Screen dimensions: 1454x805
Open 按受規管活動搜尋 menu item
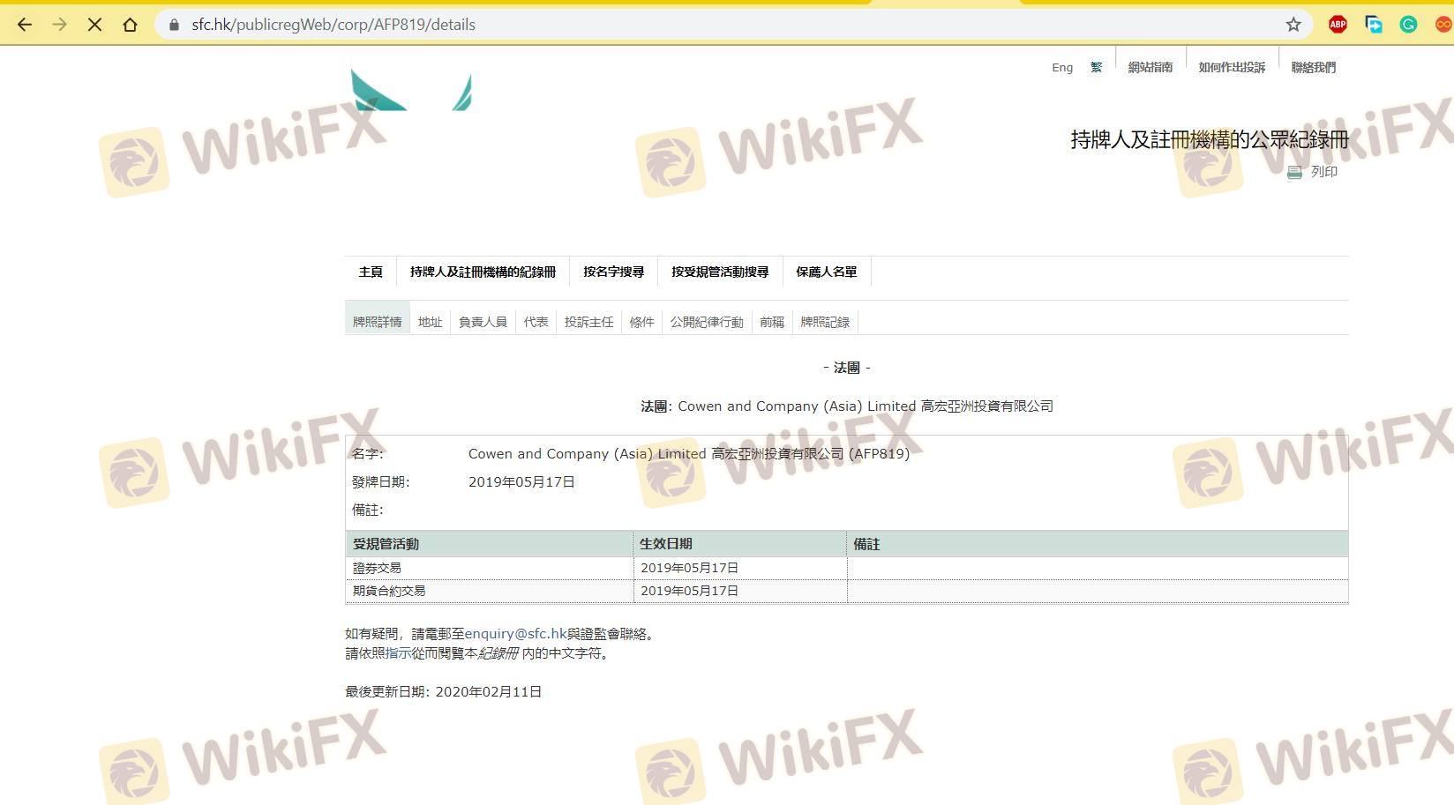point(720,272)
